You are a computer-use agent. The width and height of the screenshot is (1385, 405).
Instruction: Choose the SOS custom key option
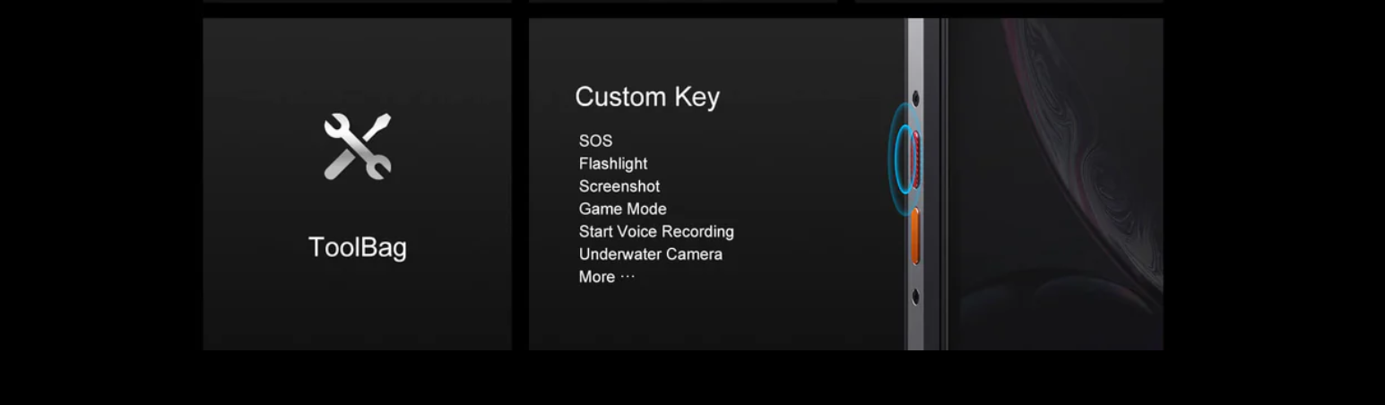click(x=595, y=141)
